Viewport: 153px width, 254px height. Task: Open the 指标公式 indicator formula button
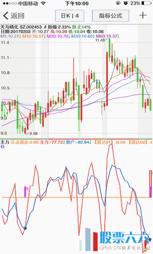pos(110,15)
